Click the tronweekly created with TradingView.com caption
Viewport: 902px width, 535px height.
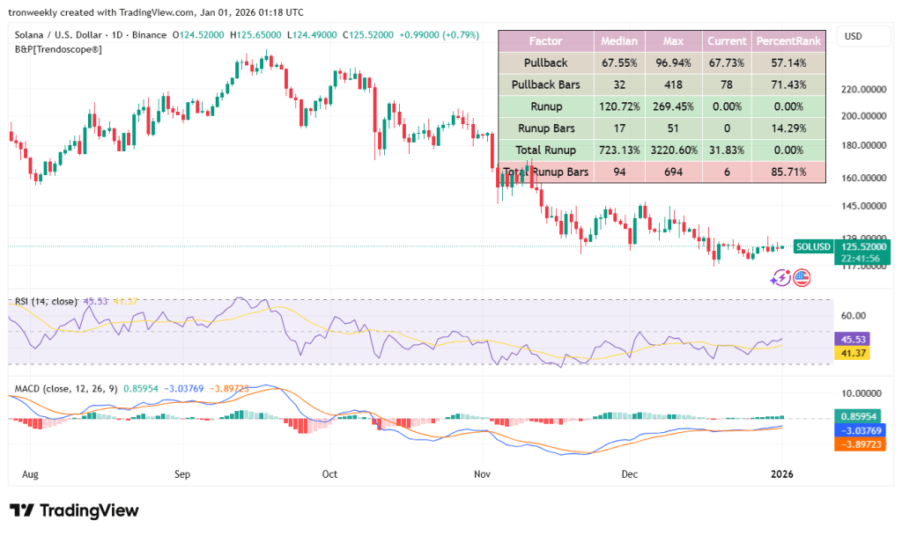point(156,12)
